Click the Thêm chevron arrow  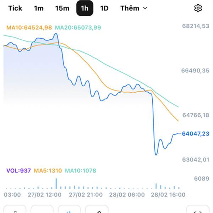point(145,8)
